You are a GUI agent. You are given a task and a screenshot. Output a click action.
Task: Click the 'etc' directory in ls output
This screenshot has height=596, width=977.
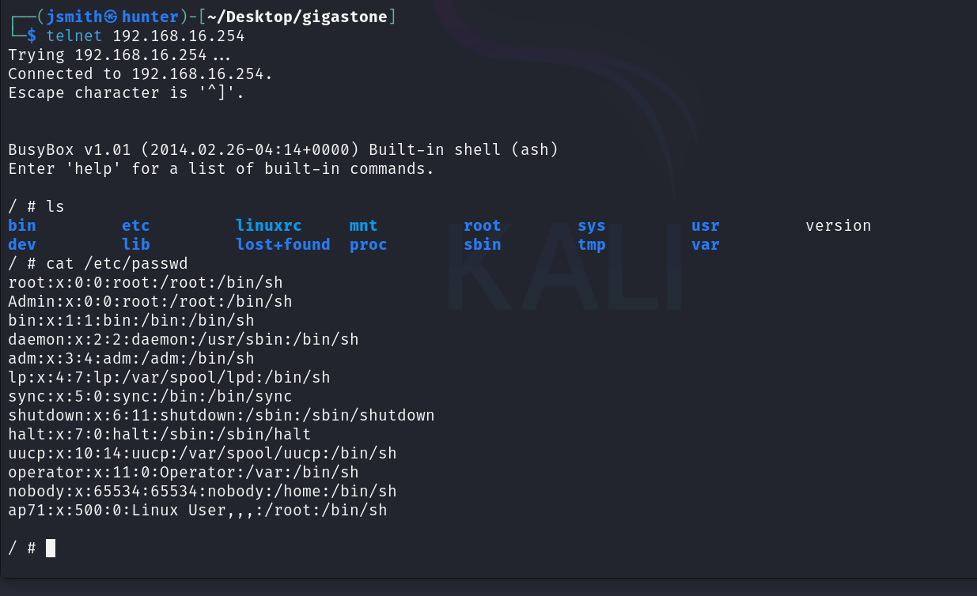(135, 225)
